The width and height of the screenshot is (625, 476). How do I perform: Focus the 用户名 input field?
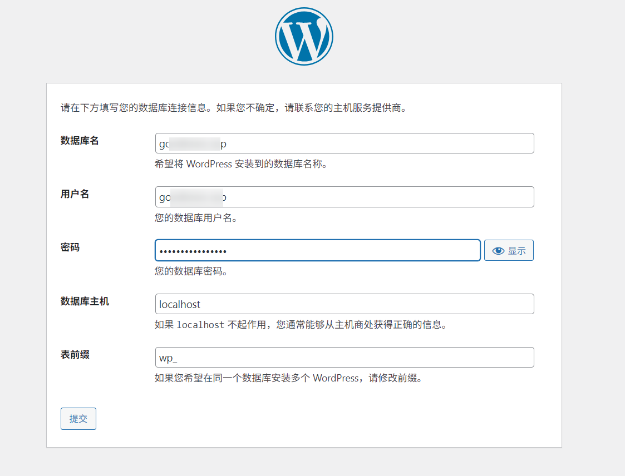click(x=345, y=197)
